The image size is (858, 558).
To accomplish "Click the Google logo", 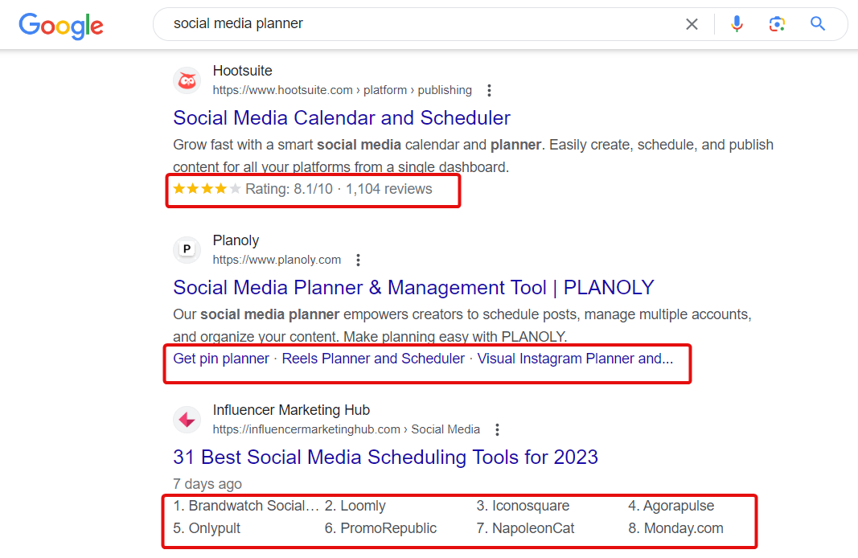I will coord(61,26).
